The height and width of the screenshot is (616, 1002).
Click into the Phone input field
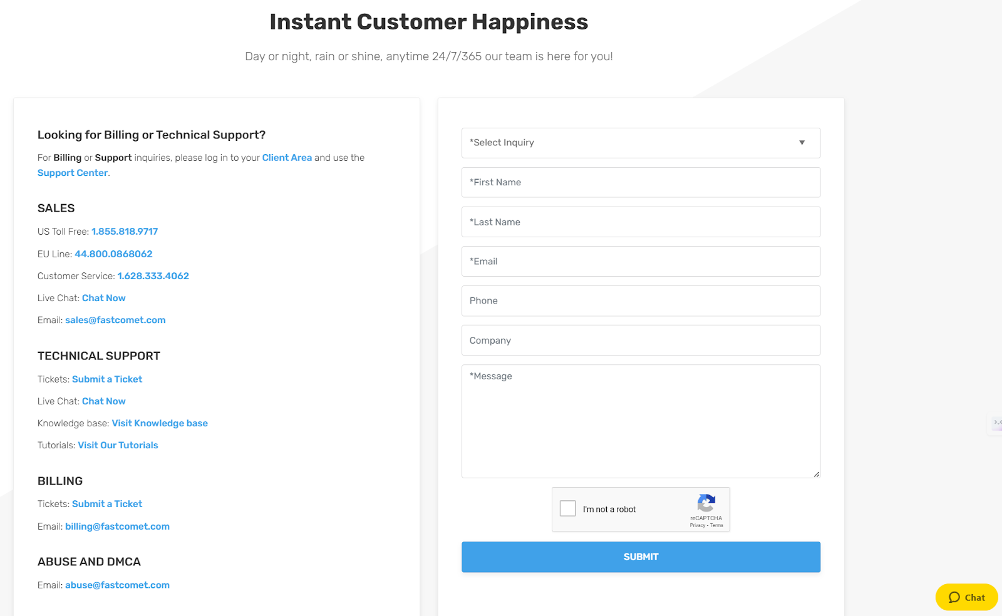point(641,300)
